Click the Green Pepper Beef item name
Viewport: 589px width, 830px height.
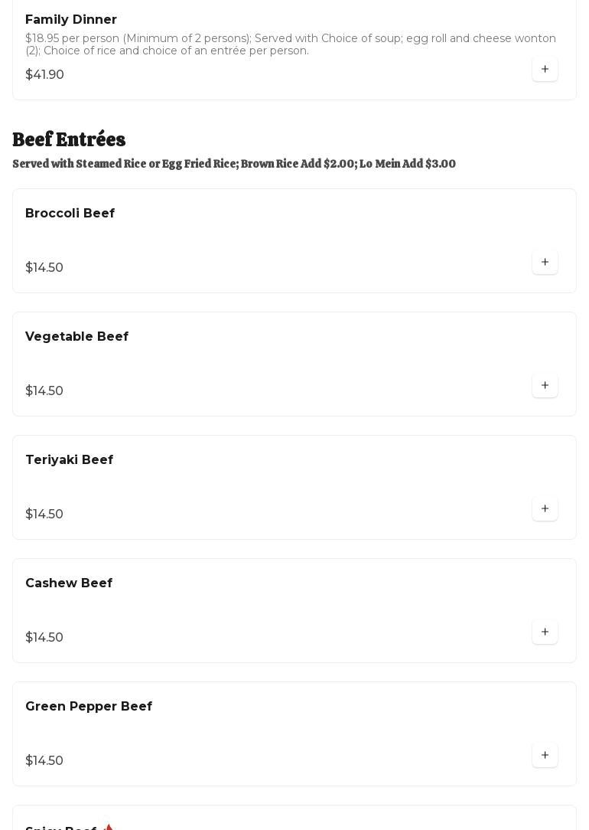coord(89,707)
